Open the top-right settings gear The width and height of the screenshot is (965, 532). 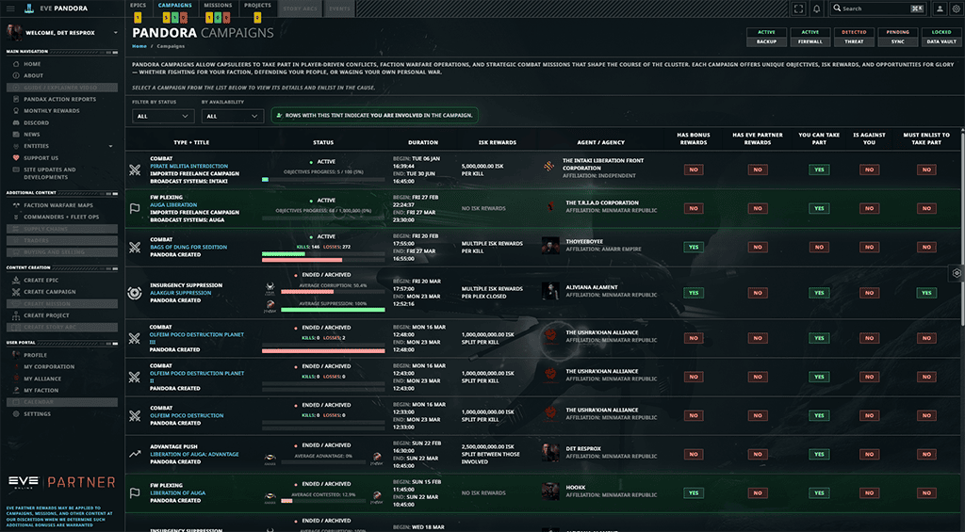(x=956, y=8)
